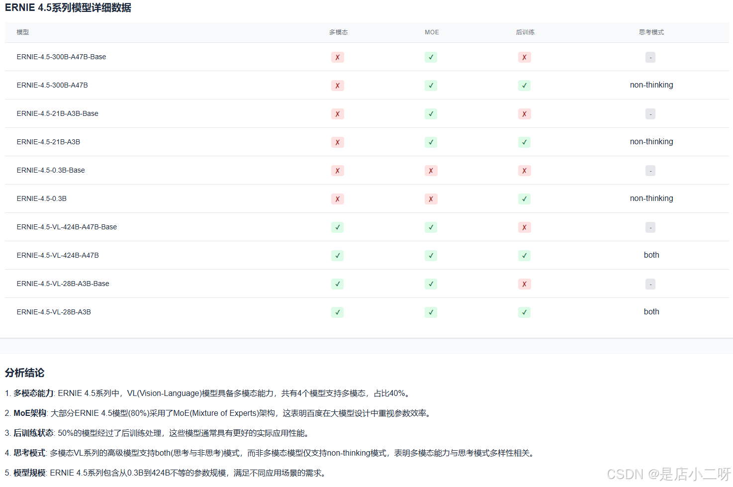Click the red MOE X for ERNIE-4.5-0.3B row
This screenshot has width=733, height=487.
tap(431, 199)
